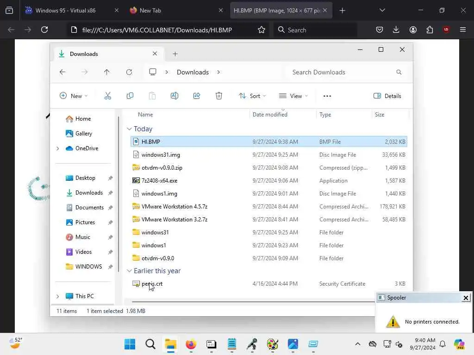Sort by the Name column header
The image size is (474, 355).
pyautogui.click(x=145, y=115)
